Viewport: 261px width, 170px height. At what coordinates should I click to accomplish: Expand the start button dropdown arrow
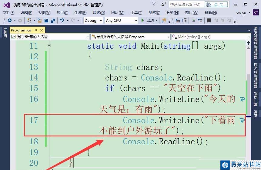[156, 21]
